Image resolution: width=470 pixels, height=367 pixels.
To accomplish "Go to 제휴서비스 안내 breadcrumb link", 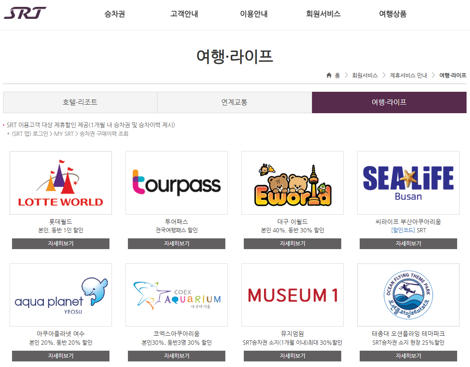I will [408, 75].
